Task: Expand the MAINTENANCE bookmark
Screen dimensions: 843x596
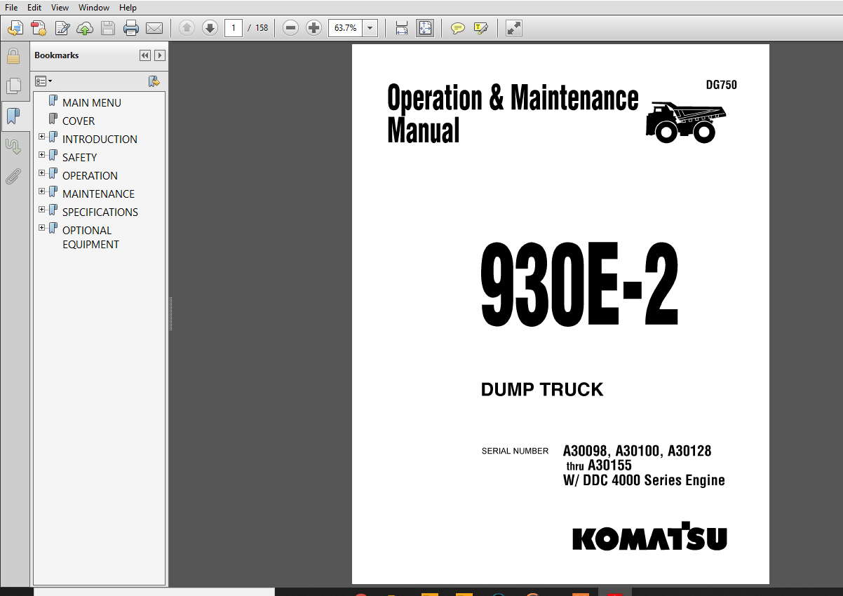Action: 42,191
